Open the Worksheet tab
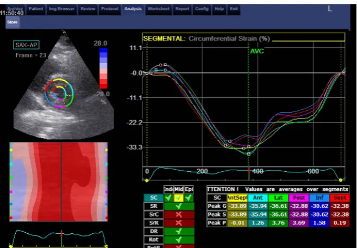This screenshot has width=357, height=248. (159, 9)
